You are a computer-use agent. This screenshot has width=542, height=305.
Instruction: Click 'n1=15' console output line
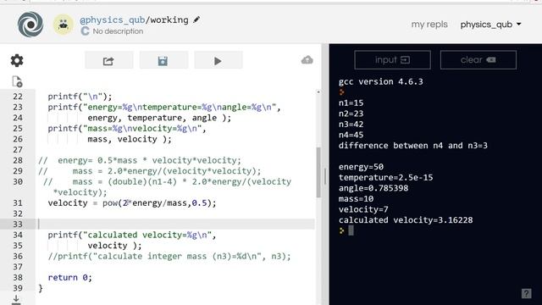(351, 103)
